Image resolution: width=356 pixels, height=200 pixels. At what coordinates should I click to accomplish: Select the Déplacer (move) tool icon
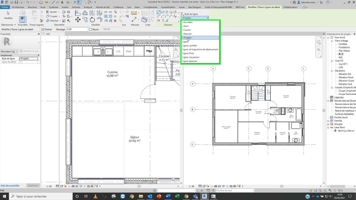[x=78, y=19]
